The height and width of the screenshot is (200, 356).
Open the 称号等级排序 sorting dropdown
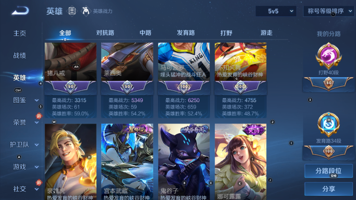click(x=329, y=11)
